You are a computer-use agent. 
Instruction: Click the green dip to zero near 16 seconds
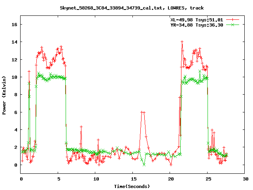coord(144,165)
